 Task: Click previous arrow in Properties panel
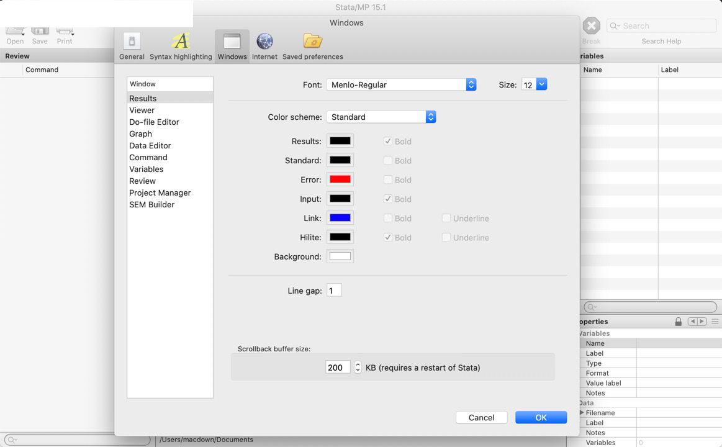click(692, 322)
